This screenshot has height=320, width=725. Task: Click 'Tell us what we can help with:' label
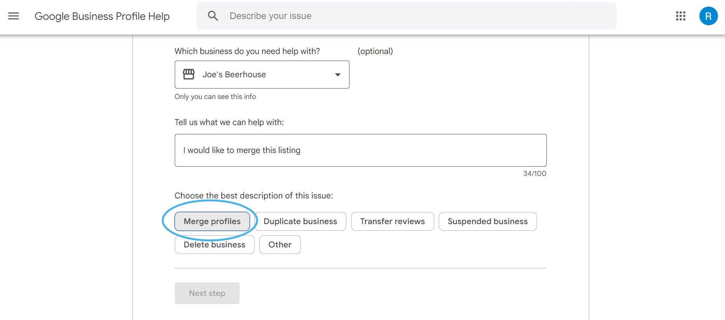coord(229,122)
